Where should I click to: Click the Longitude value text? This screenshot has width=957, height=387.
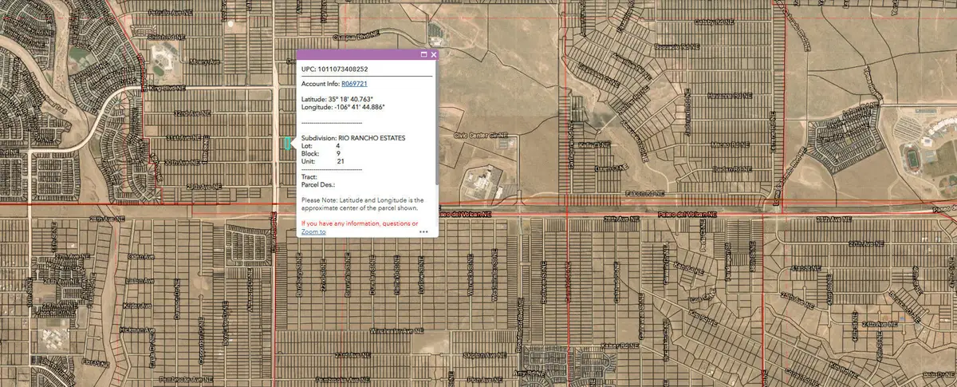click(x=359, y=105)
